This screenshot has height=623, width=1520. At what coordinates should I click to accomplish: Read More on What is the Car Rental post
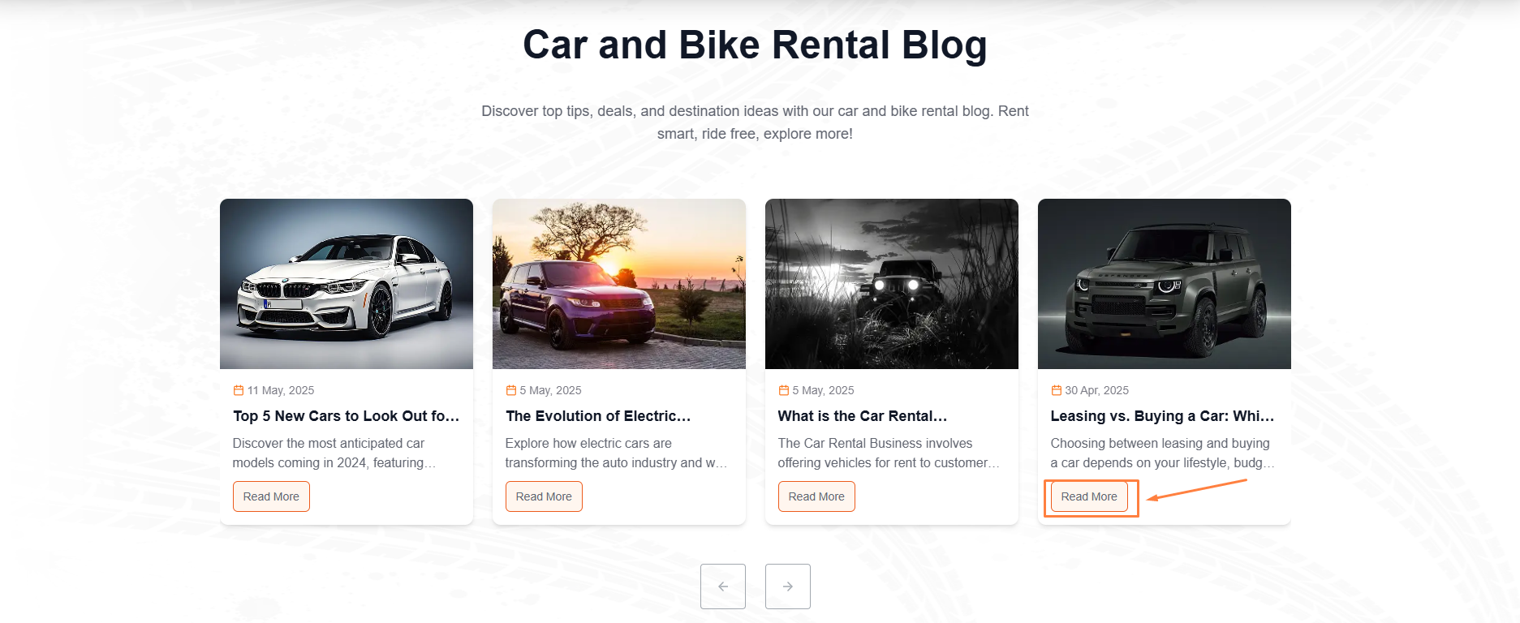point(816,496)
